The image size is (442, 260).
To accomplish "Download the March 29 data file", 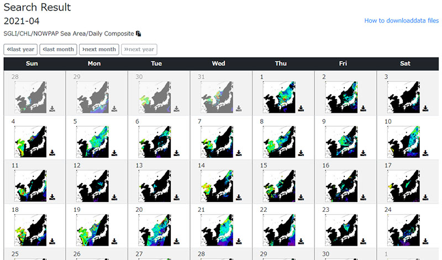I will point(114,108).
